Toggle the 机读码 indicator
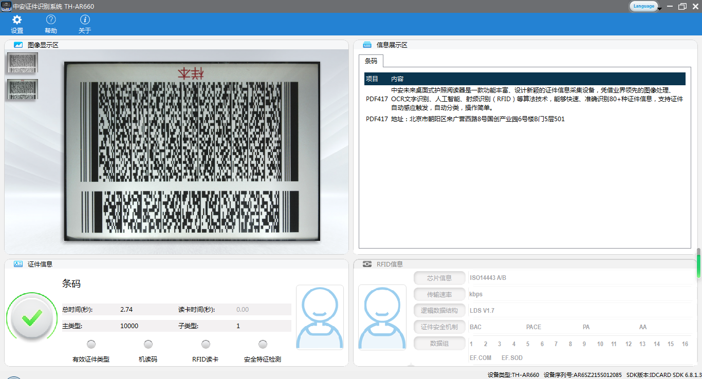Viewport: 702px width, 379px height. pos(148,344)
